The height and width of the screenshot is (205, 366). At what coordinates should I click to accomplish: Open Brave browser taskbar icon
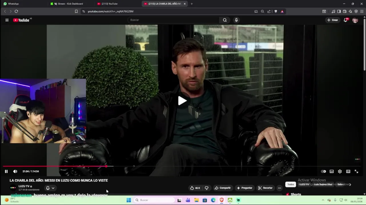point(222,200)
